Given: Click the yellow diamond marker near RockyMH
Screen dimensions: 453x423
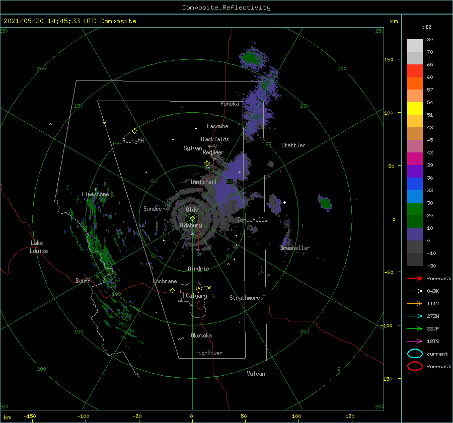Looking at the screenshot, I should [x=134, y=131].
